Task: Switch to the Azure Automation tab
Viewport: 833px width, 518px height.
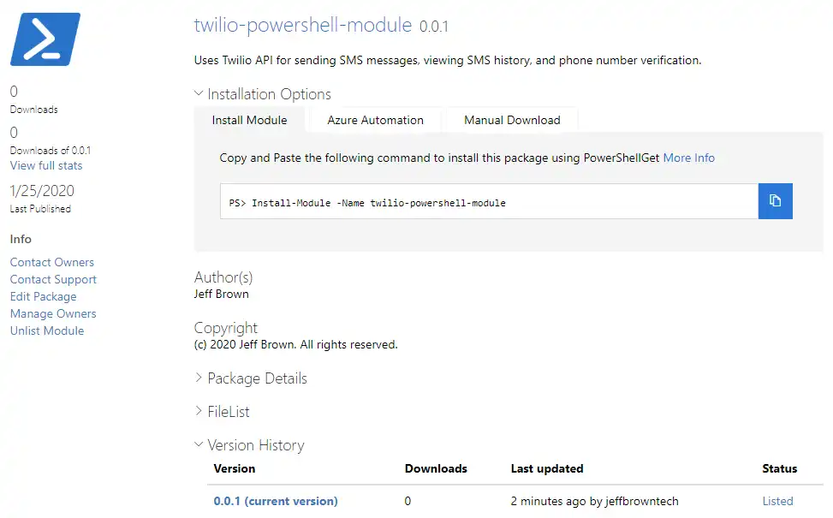Action: (375, 120)
